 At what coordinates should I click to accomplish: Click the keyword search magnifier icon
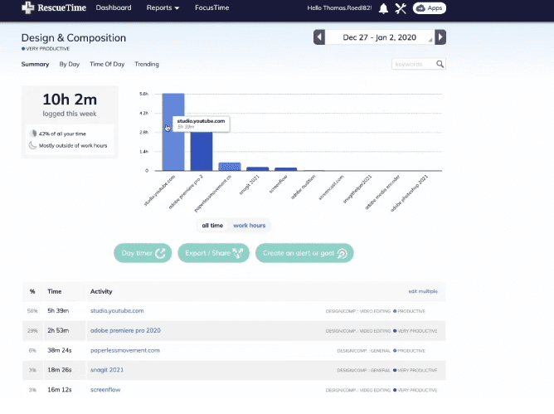coord(440,64)
